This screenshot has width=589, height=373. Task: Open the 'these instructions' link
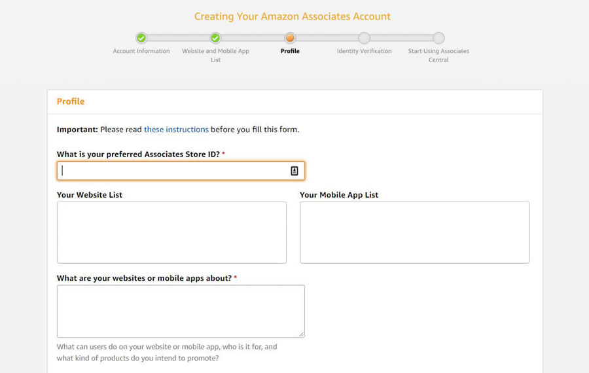click(176, 130)
